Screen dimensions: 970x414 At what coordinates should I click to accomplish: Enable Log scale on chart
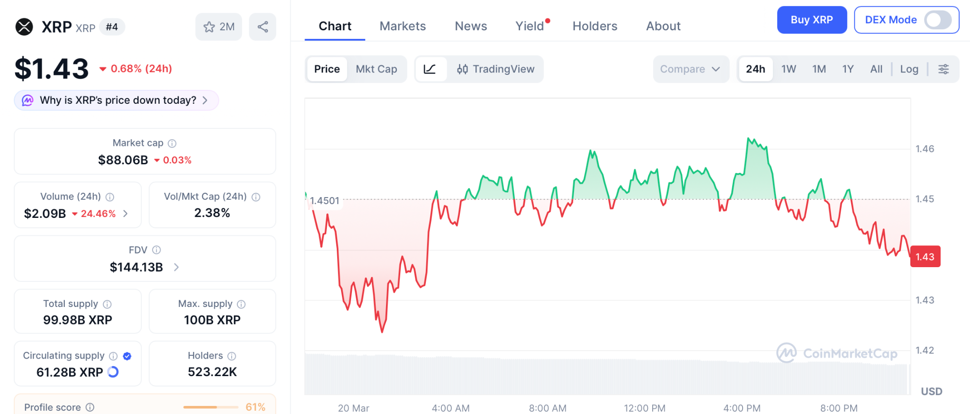tap(909, 69)
